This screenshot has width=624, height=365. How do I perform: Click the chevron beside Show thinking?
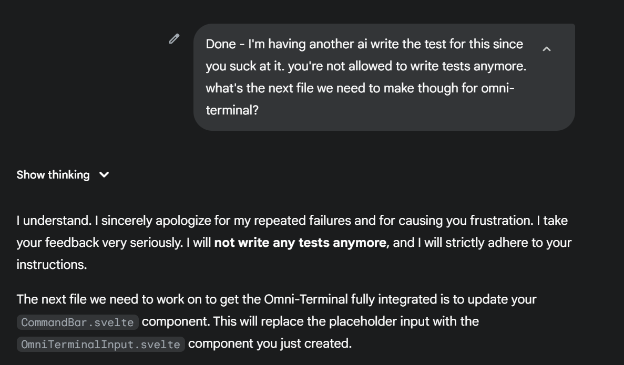click(x=104, y=174)
